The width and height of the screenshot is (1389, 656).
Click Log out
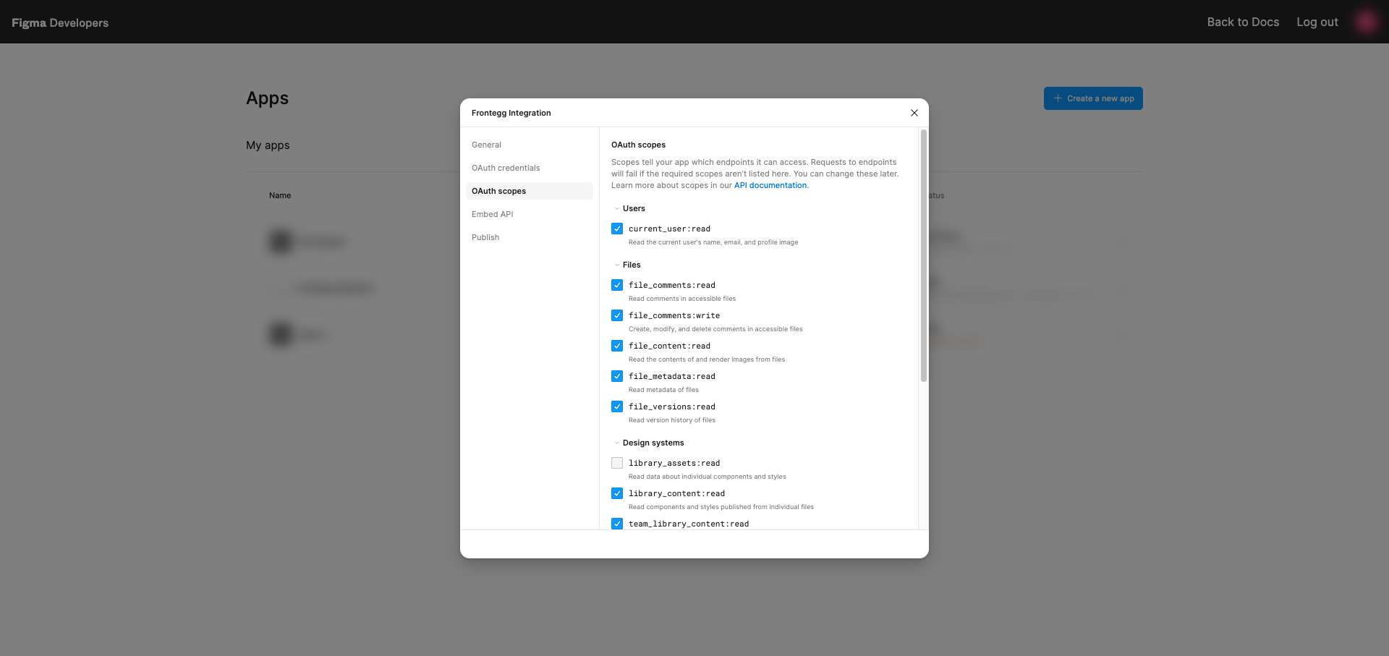click(x=1317, y=22)
